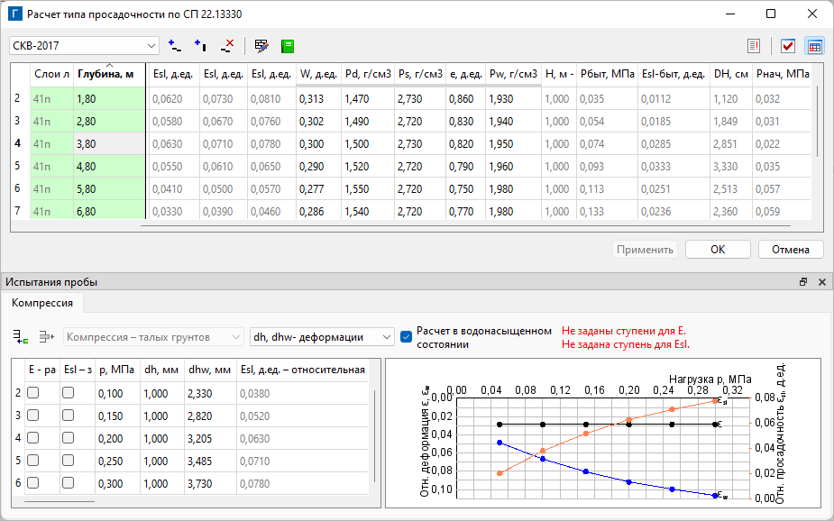
Task: Check the Esl checkbox in row 0,100
Action: [69, 393]
